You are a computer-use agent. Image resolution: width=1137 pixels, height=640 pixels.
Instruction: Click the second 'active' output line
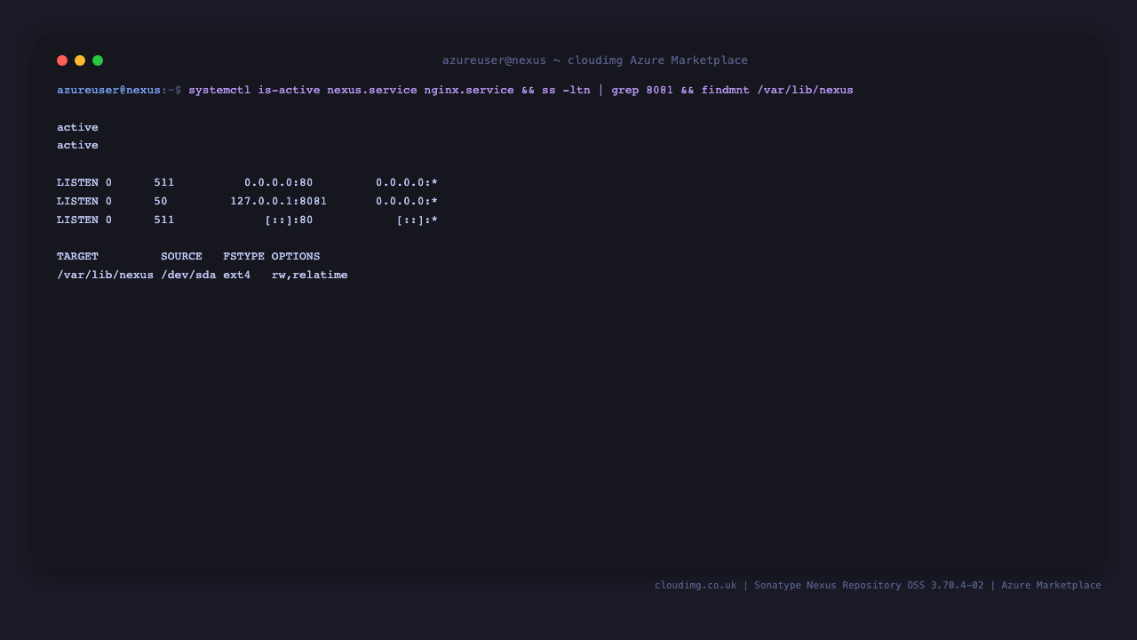point(77,145)
